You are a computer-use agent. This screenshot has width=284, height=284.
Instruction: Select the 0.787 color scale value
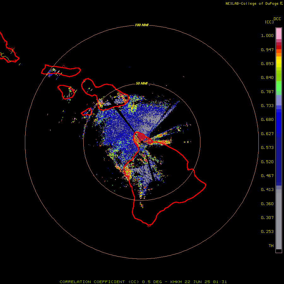[x=267, y=92]
